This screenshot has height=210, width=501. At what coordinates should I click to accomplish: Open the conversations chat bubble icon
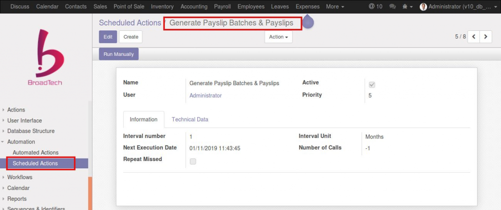(392, 7)
